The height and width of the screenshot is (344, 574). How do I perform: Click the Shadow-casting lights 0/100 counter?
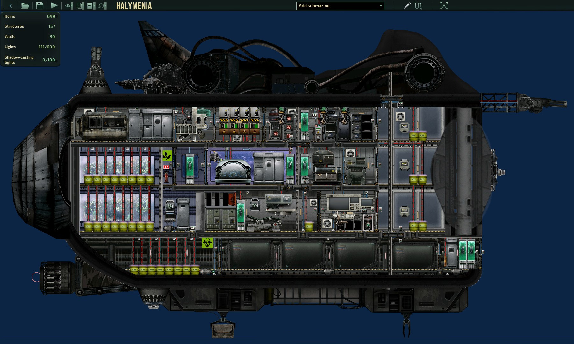pyautogui.click(x=30, y=60)
